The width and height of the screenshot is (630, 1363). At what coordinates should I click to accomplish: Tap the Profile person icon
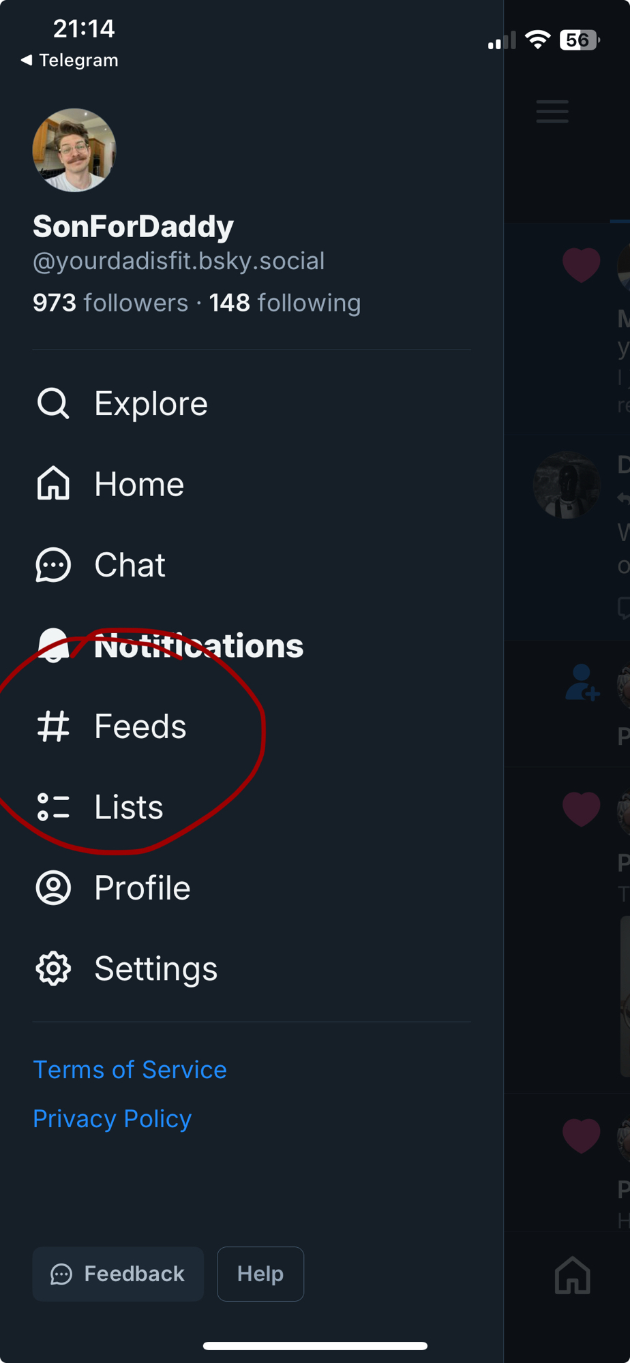(53, 887)
